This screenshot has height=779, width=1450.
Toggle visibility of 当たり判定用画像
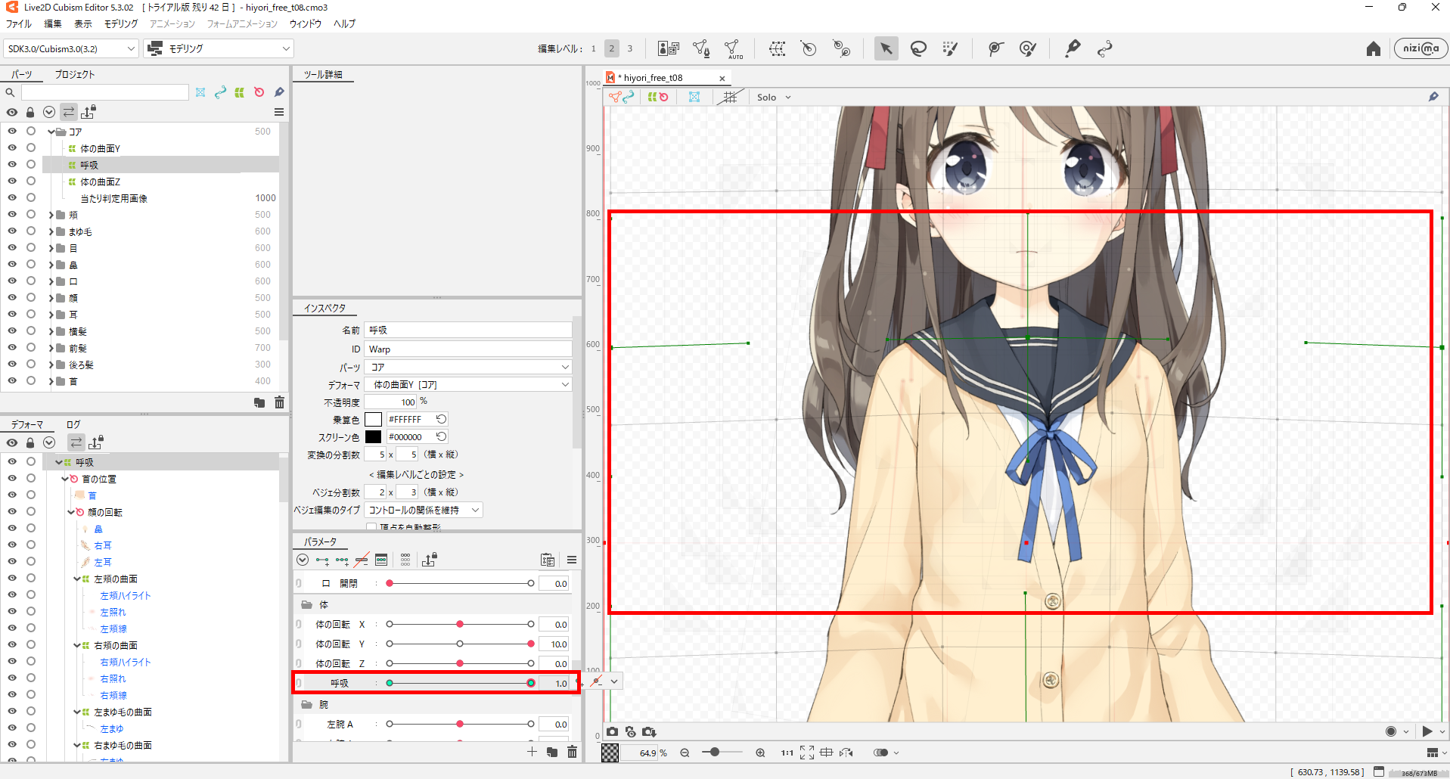tap(12, 197)
